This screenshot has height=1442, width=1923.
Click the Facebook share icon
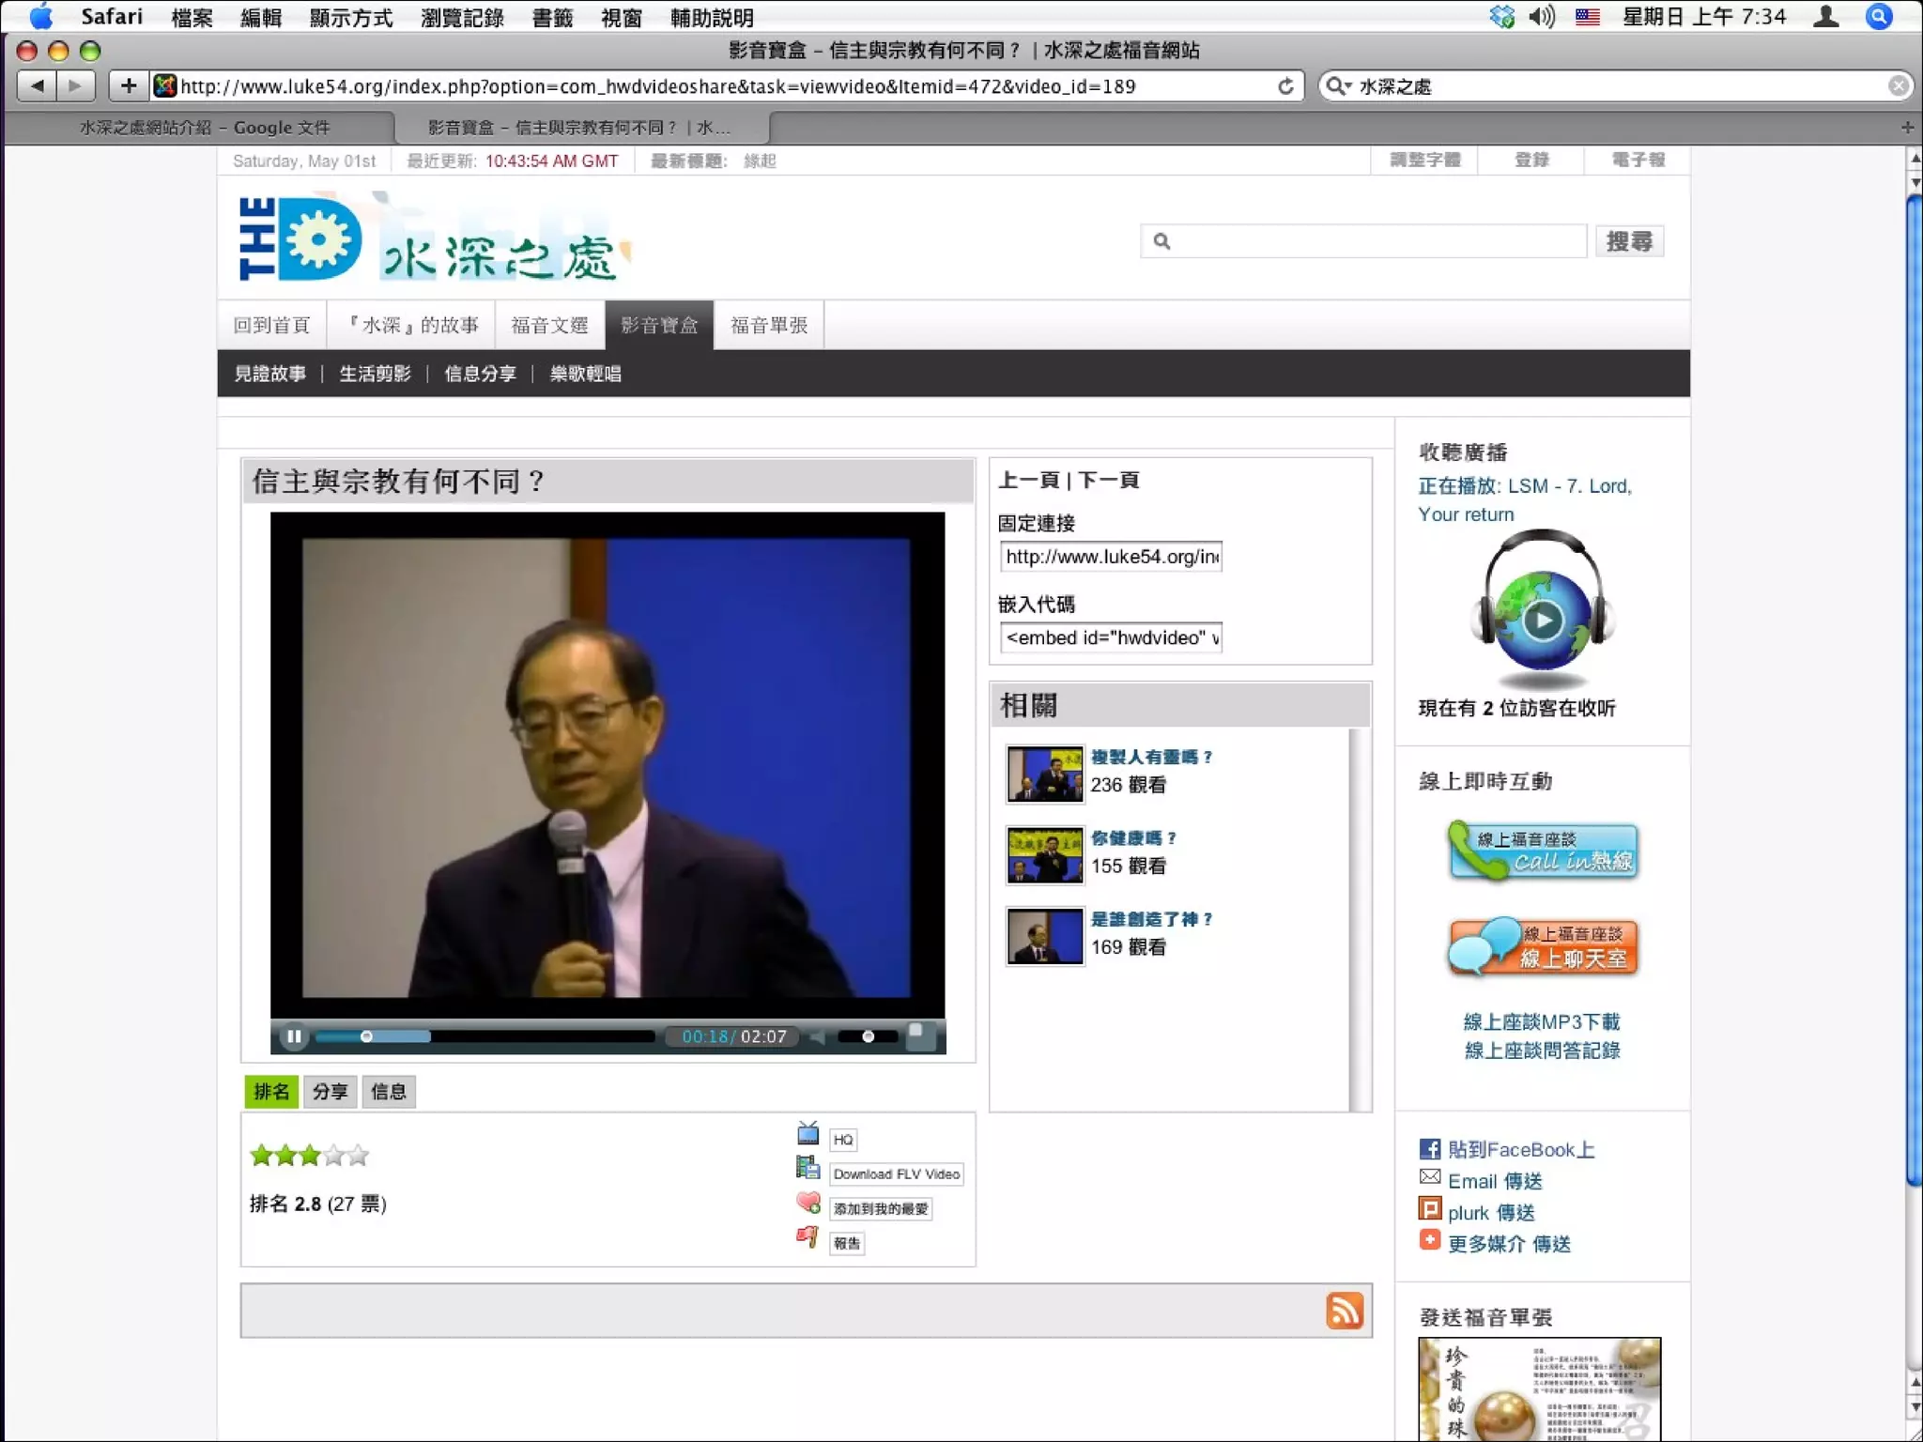(x=1429, y=1149)
